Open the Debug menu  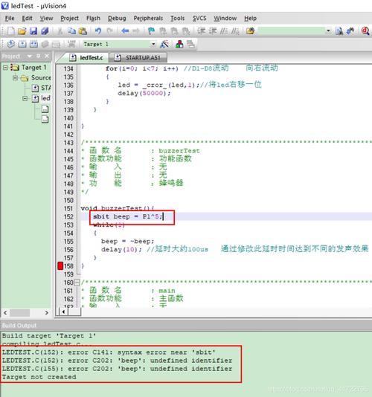click(x=117, y=19)
